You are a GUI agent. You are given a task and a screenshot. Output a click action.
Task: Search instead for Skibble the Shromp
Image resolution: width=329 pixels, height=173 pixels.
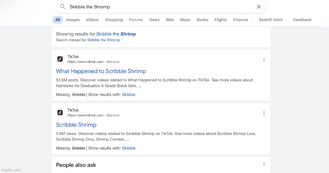point(104,40)
